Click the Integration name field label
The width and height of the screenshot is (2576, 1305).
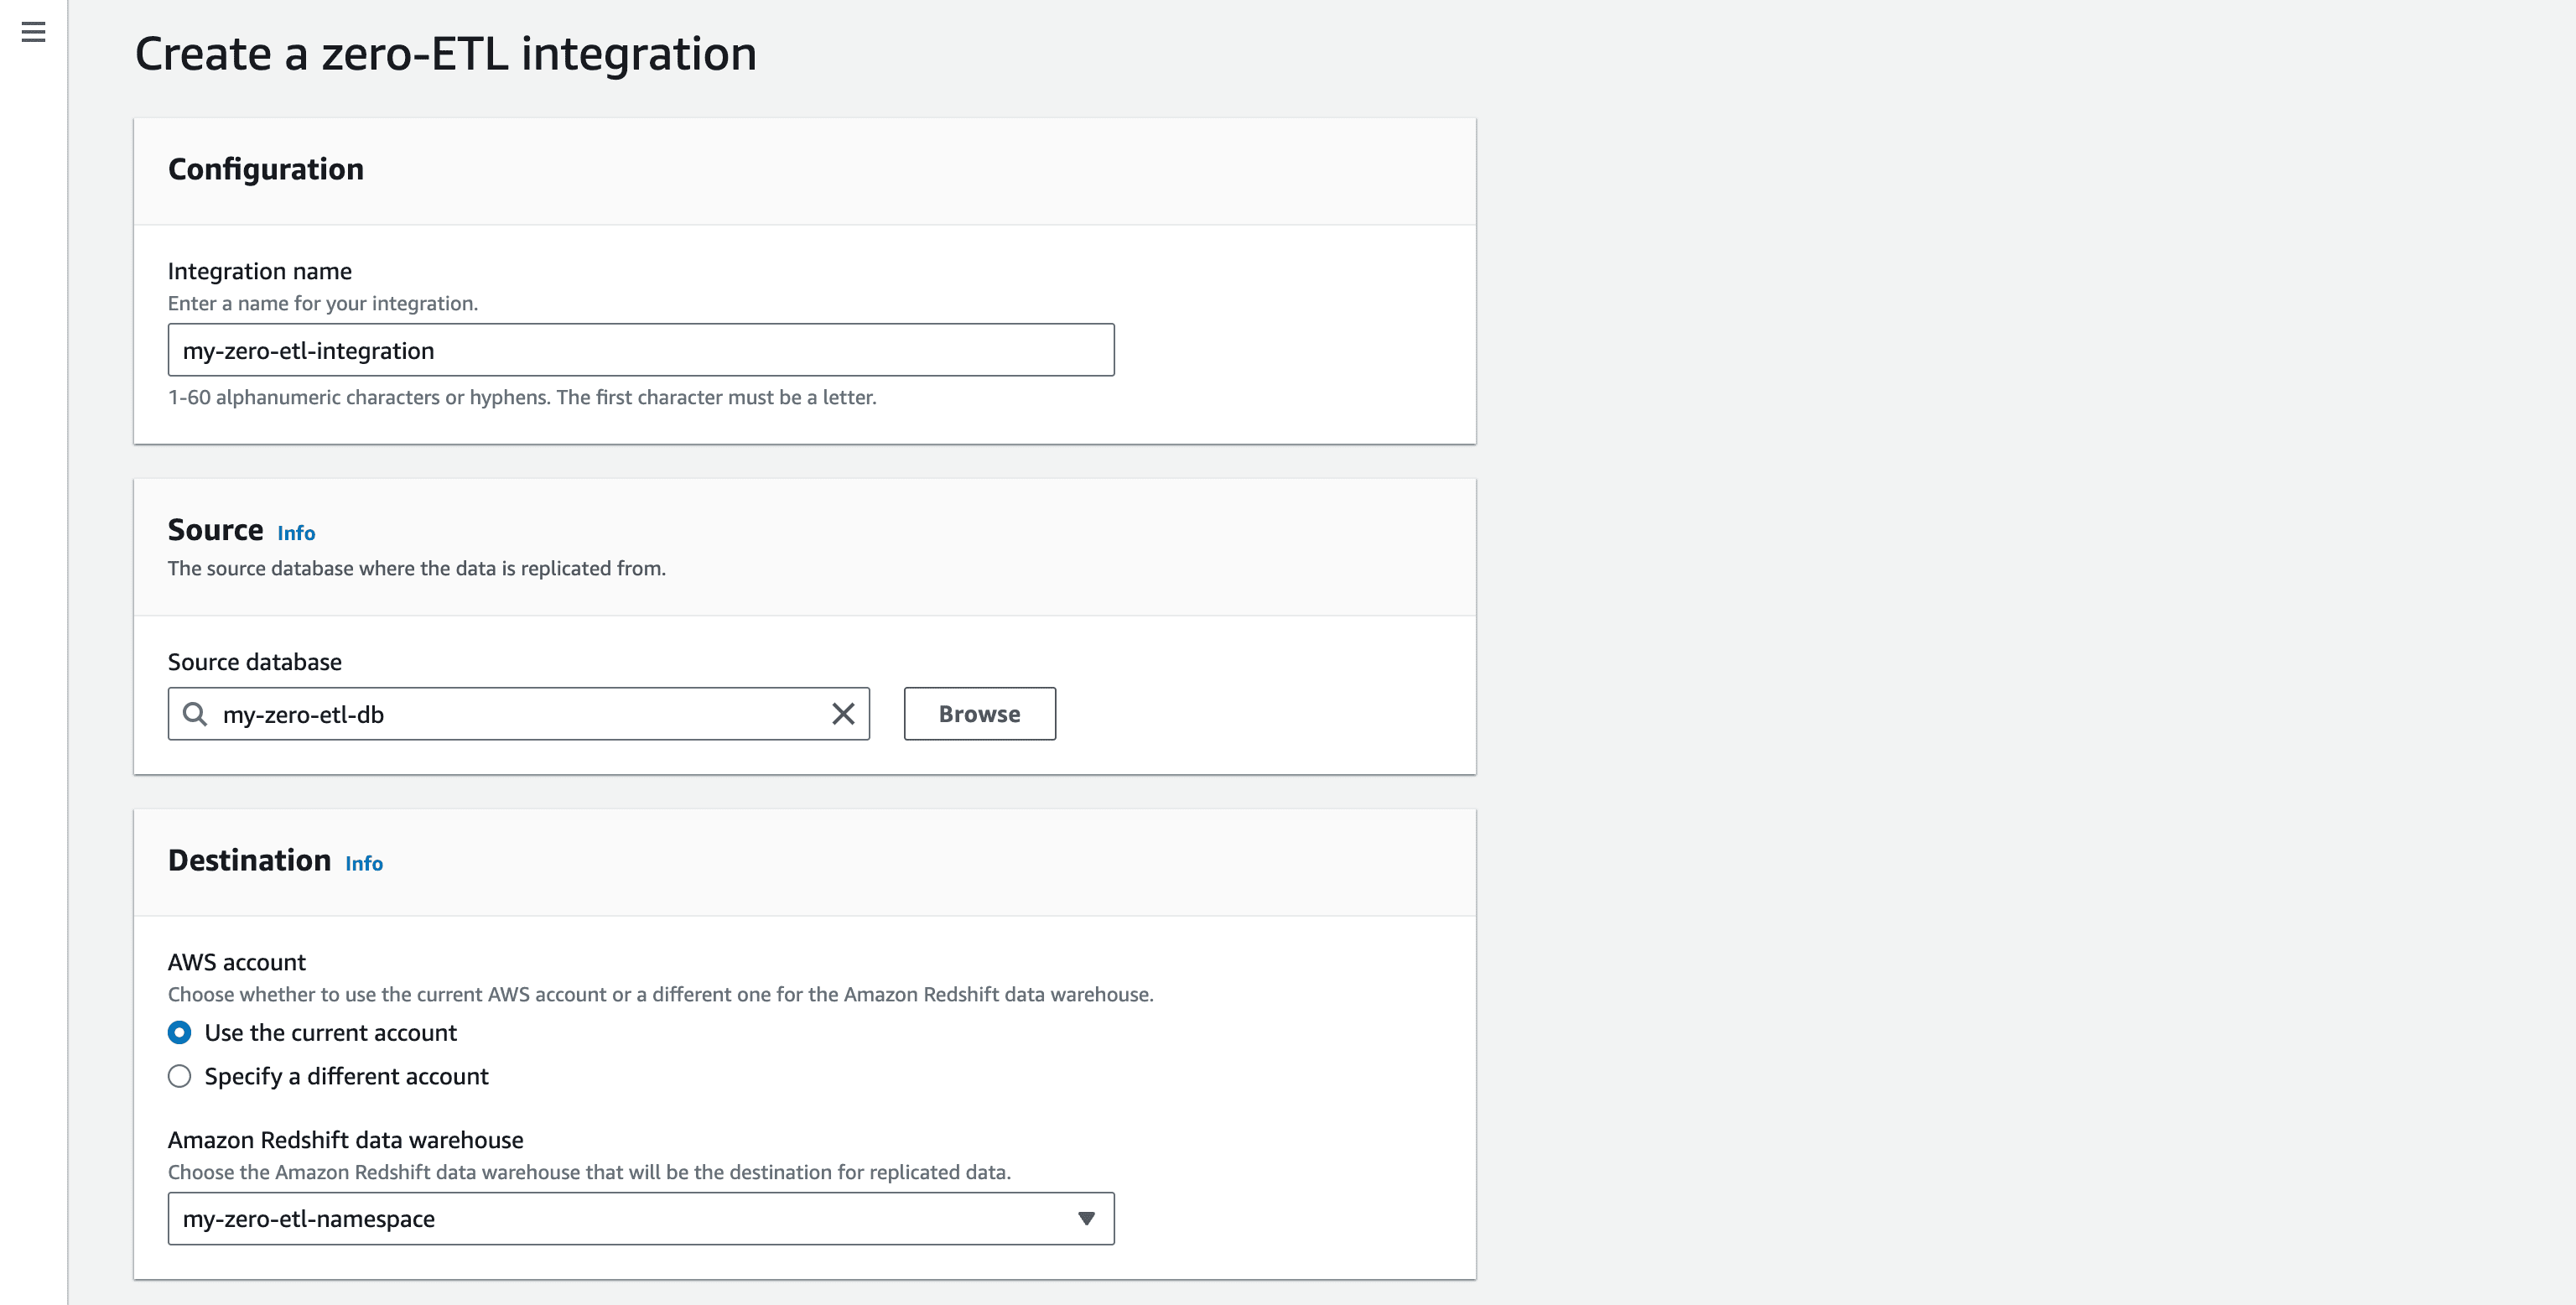260,271
